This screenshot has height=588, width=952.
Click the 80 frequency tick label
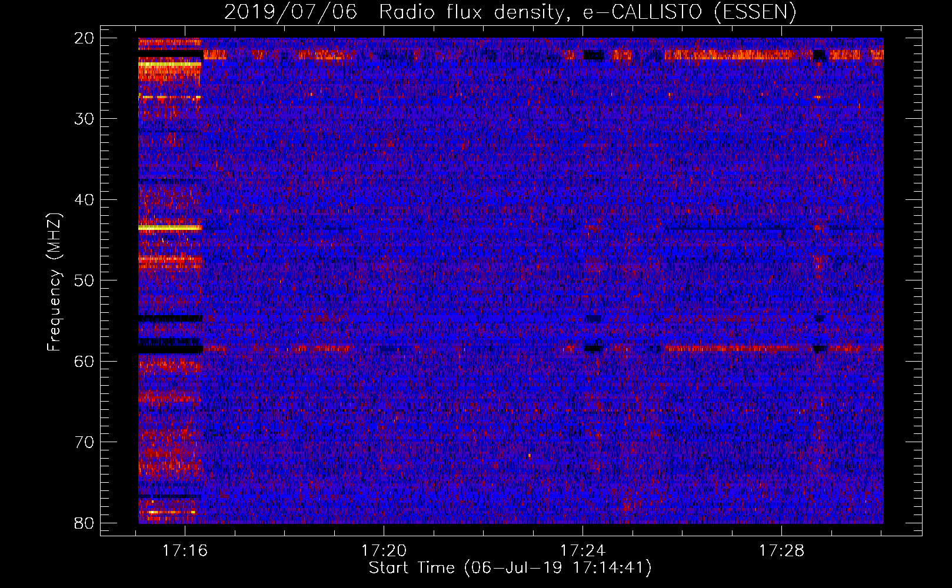84,523
